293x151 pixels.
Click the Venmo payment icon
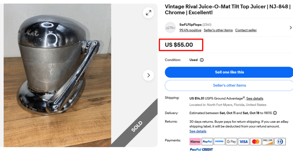pos(219,141)
